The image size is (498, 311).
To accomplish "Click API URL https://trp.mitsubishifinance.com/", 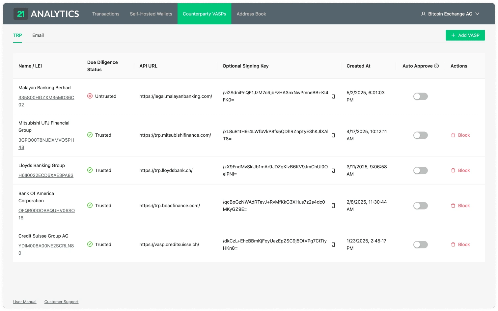I will [175, 135].
